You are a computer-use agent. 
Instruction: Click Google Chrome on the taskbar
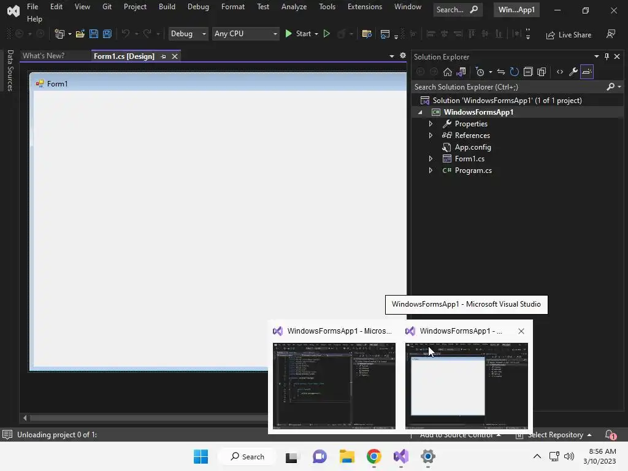[x=373, y=456]
